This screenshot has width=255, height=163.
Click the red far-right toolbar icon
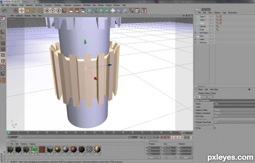point(144,11)
